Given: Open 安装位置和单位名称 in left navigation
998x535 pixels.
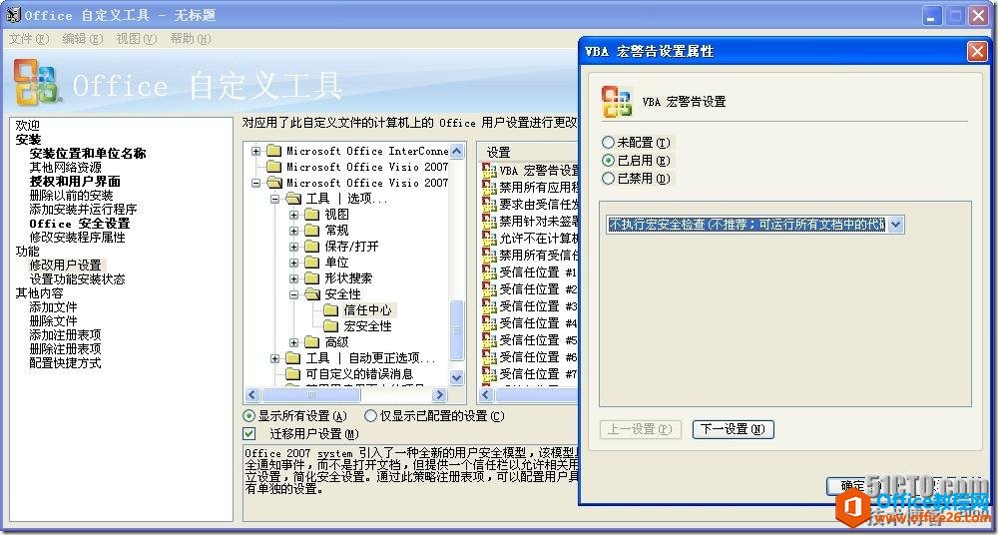Looking at the screenshot, I should tap(88, 154).
